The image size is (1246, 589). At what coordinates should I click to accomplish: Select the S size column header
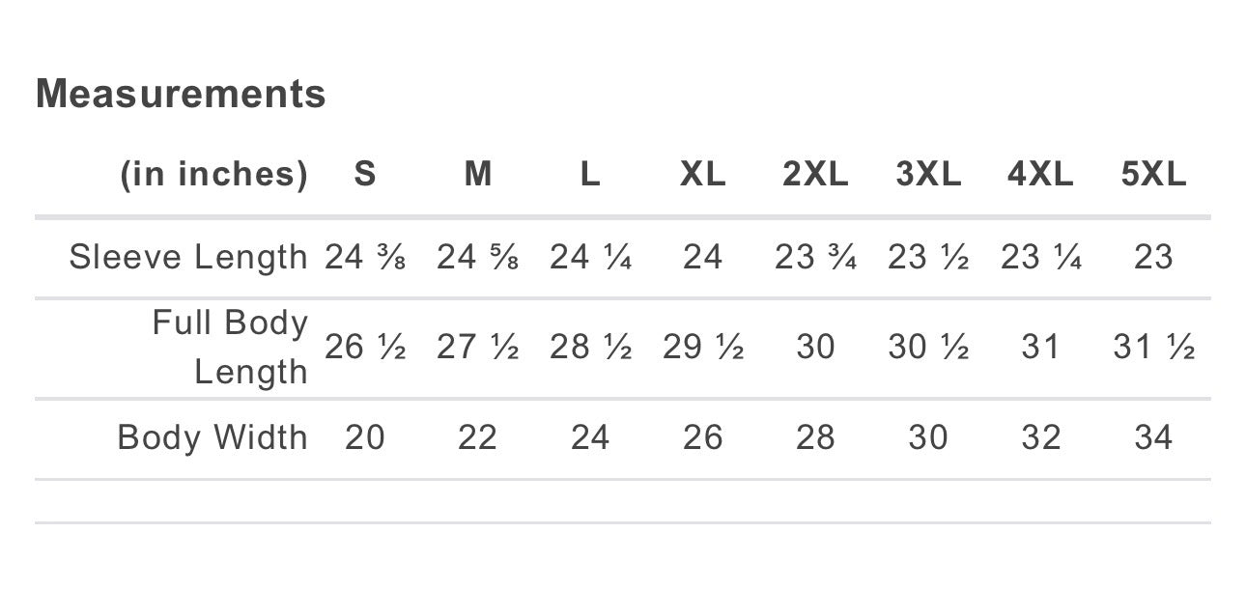[364, 174]
